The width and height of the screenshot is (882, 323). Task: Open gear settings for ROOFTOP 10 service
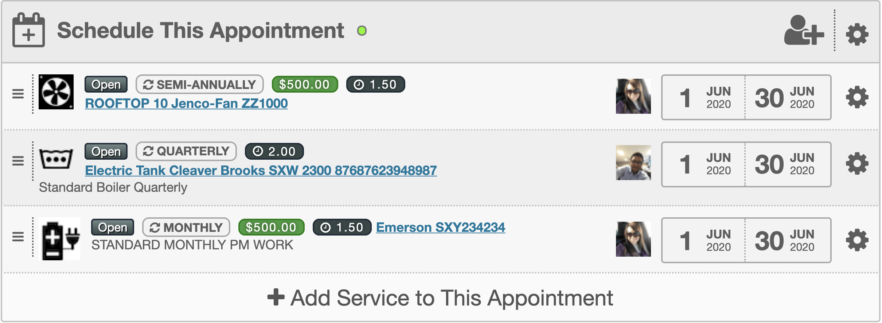[857, 97]
